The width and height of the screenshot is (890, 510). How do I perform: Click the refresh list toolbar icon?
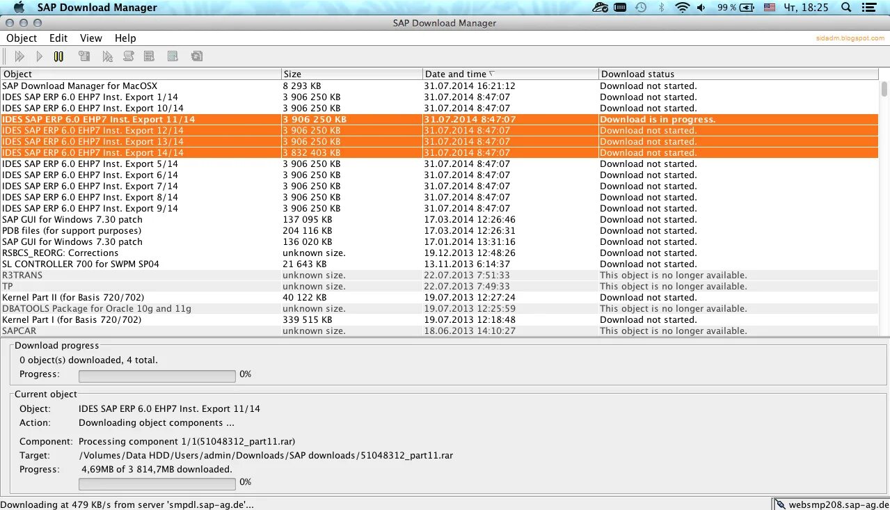(x=197, y=56)
